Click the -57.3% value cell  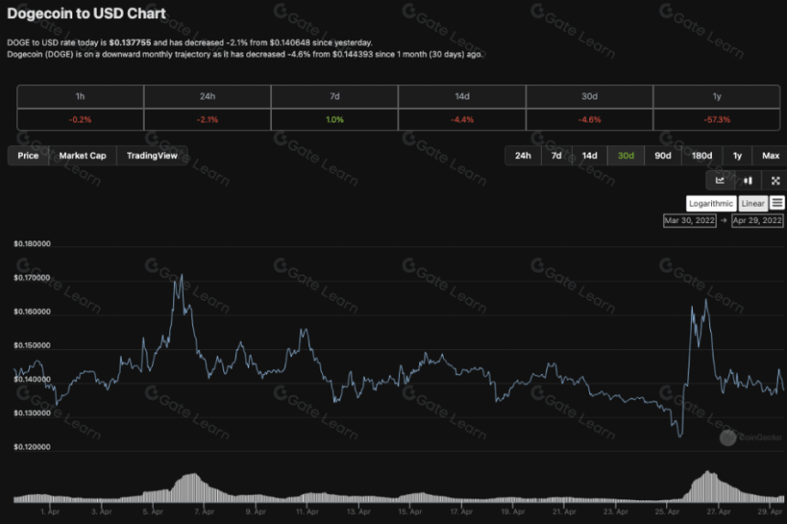click(717, 120)
